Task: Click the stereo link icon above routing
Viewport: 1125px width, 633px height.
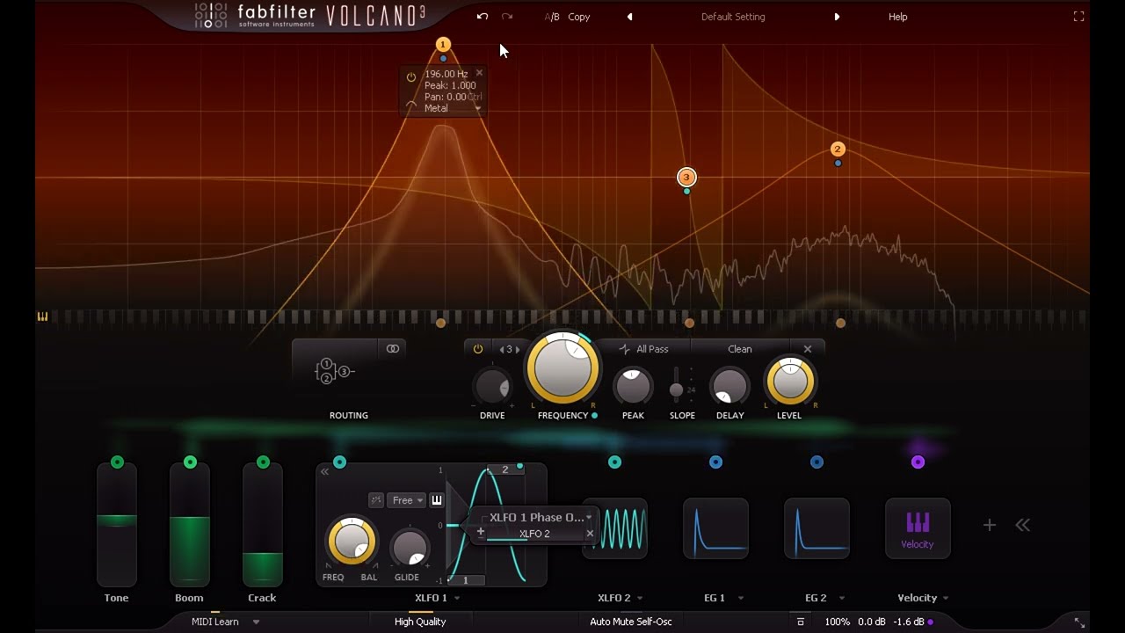Action: 393,349
